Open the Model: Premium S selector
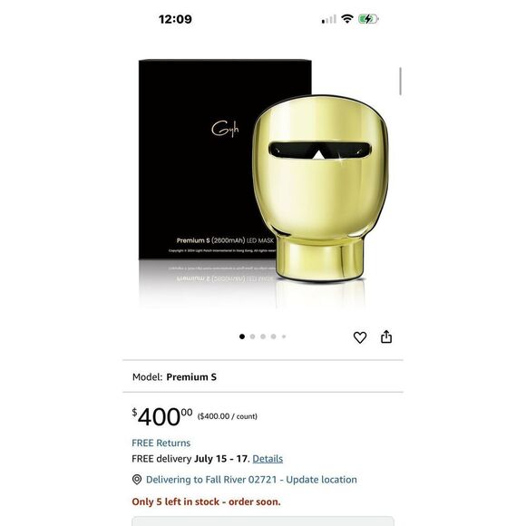 coord(263,376)
